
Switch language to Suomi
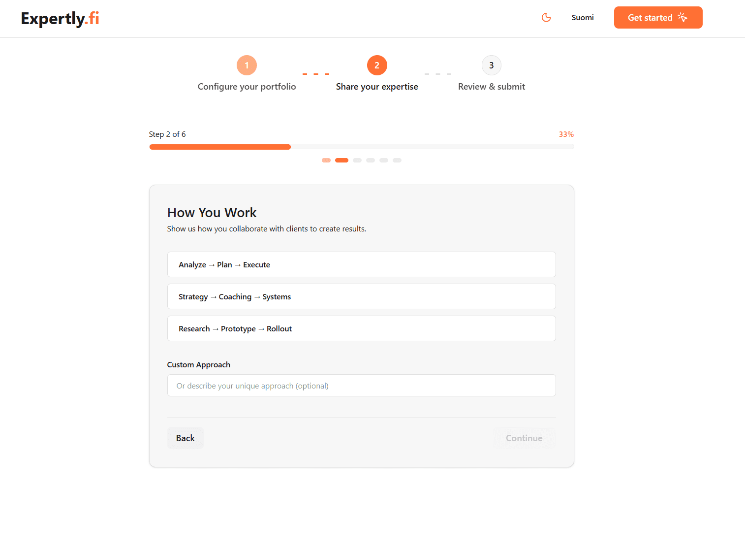point(583,18)
